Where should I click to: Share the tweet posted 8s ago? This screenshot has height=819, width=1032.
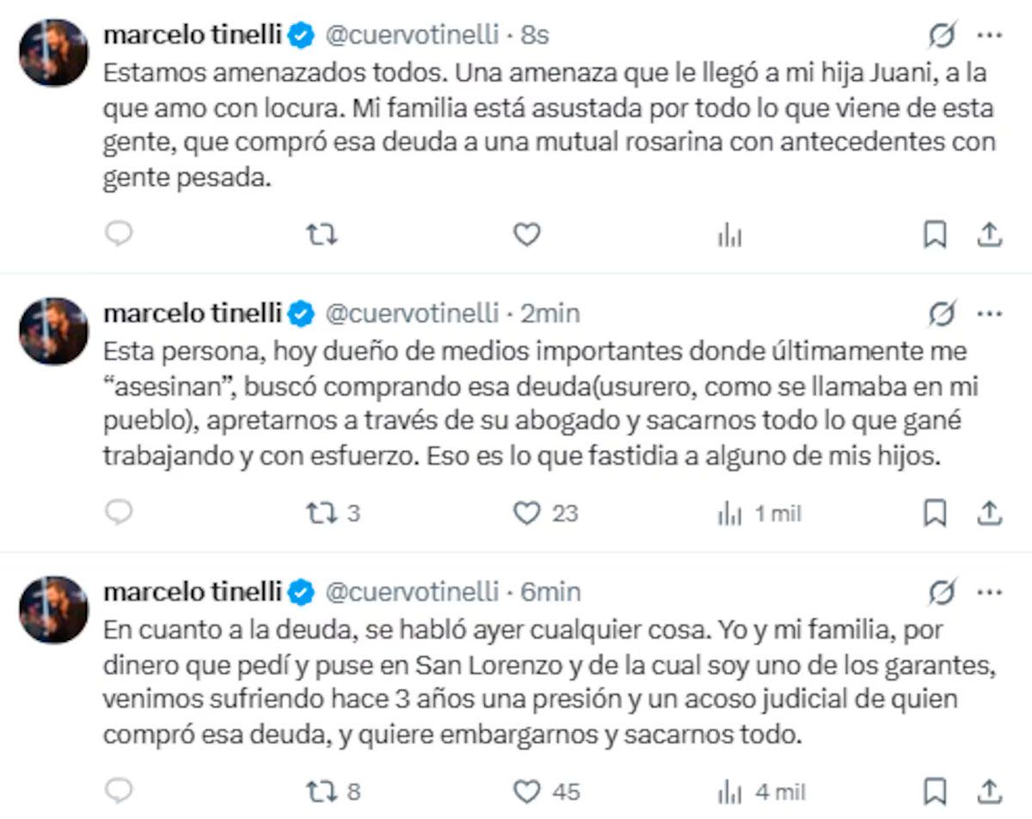(990, 234)
